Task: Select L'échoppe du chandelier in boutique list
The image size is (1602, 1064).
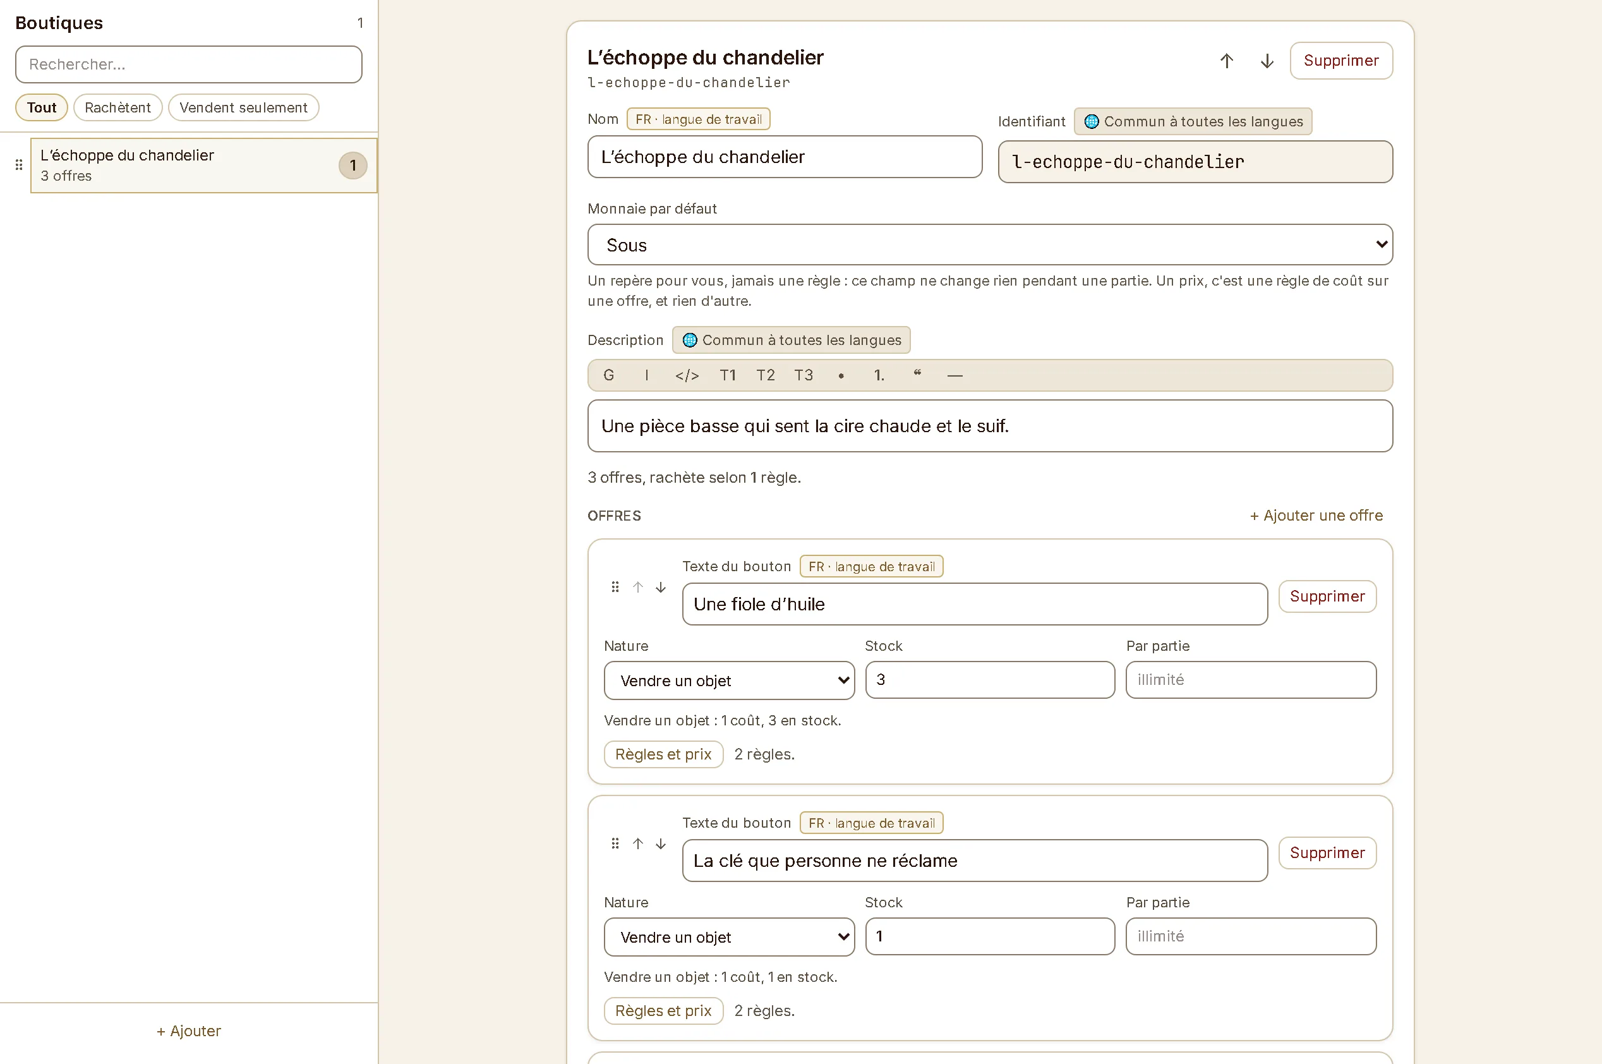Action: pyautogui.click(x=203, y=166)
